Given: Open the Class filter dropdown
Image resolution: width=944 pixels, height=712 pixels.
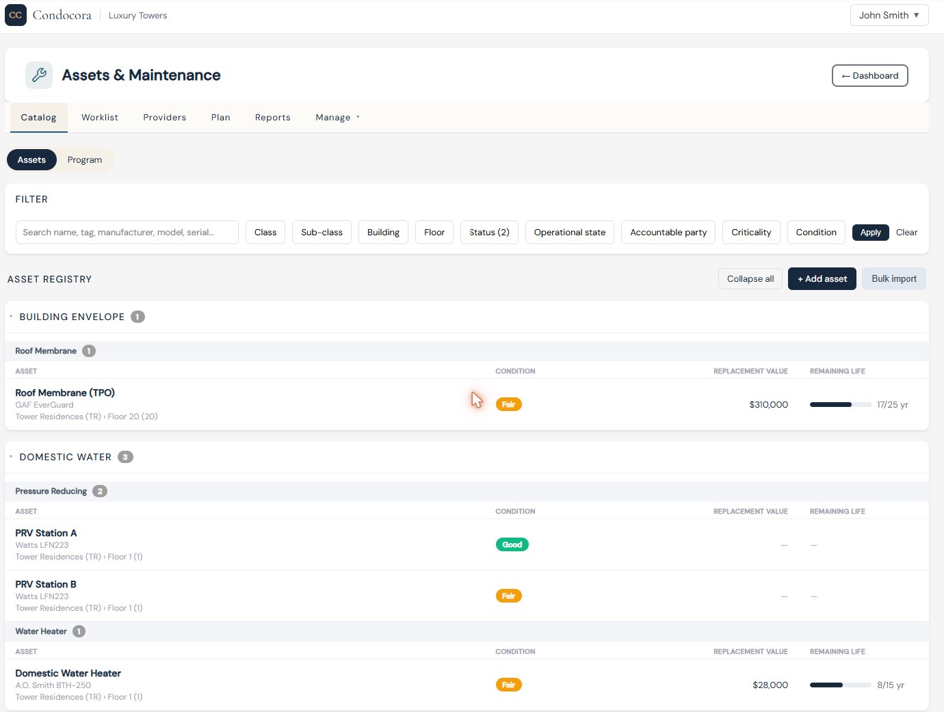Looking at the screenshot, I should [x=265, y=233].
